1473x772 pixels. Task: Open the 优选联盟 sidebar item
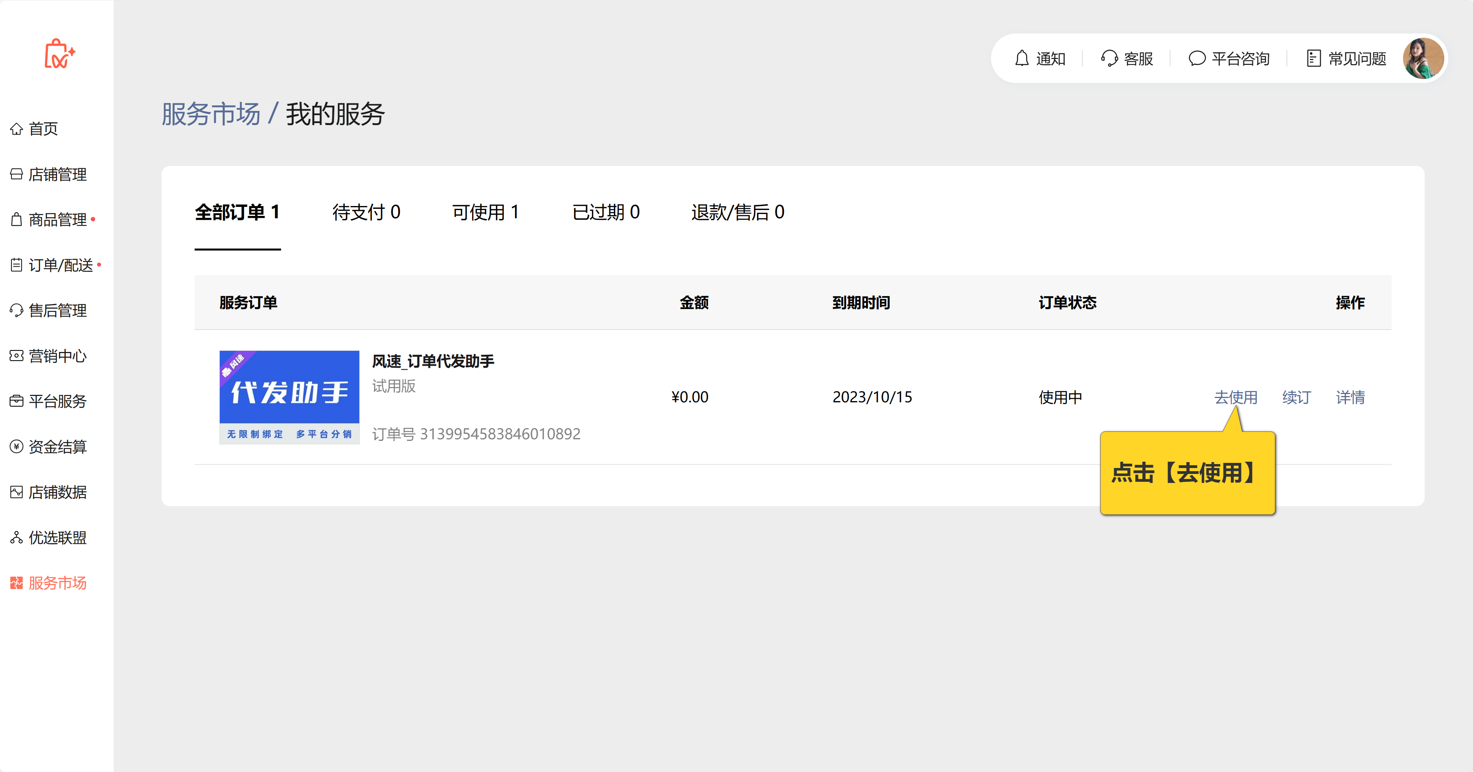tap(57, 538)
